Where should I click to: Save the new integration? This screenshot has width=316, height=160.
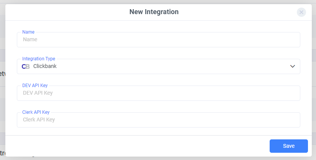pyautogui.click(x=288, y=146)
